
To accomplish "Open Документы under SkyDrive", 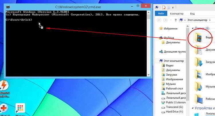I will (x=173, y=42).
